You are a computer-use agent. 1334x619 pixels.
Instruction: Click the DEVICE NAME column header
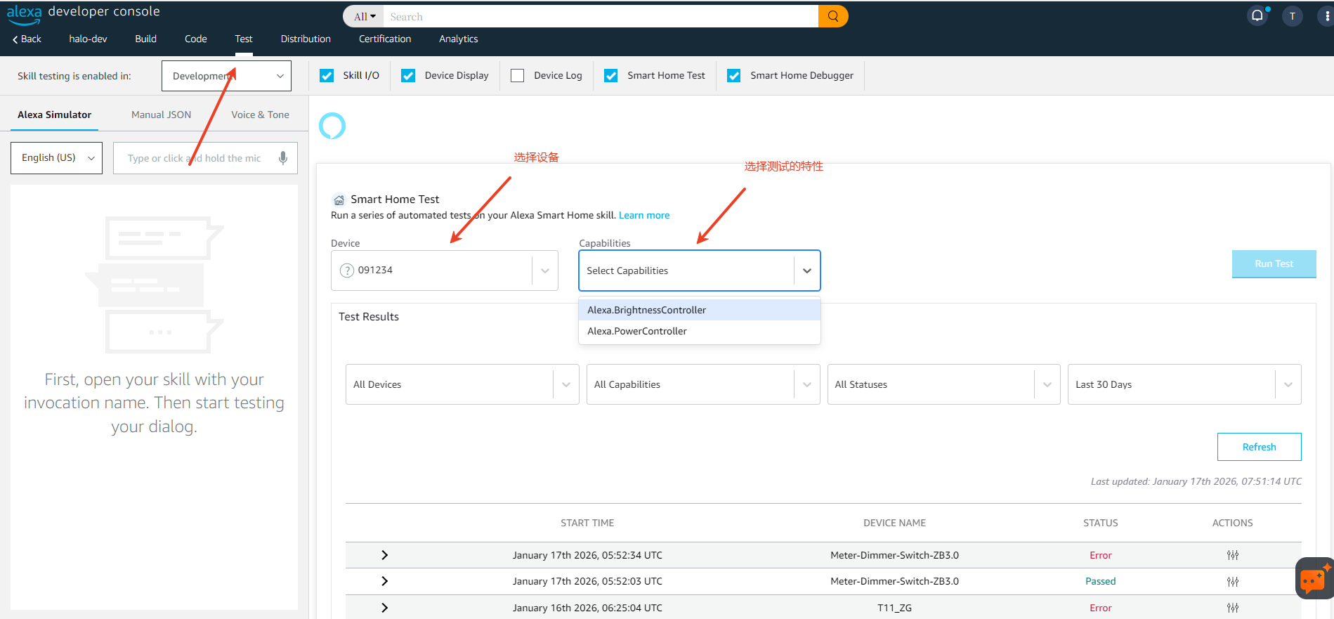(894, 523)
